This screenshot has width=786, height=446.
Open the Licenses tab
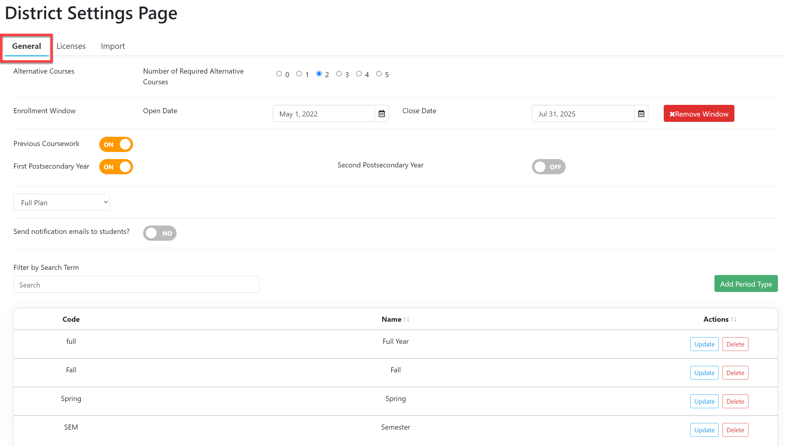tap(71, 46)
